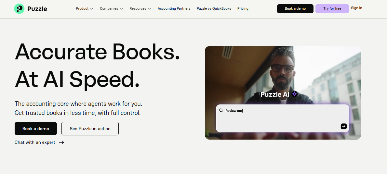Click the Puzzle logo icon

click(19, 9)
